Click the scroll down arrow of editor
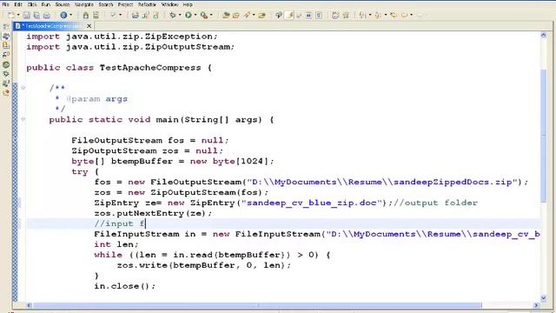Image resolution: width=556 pixels, height=313 pixels. click(x=543, y=297)
